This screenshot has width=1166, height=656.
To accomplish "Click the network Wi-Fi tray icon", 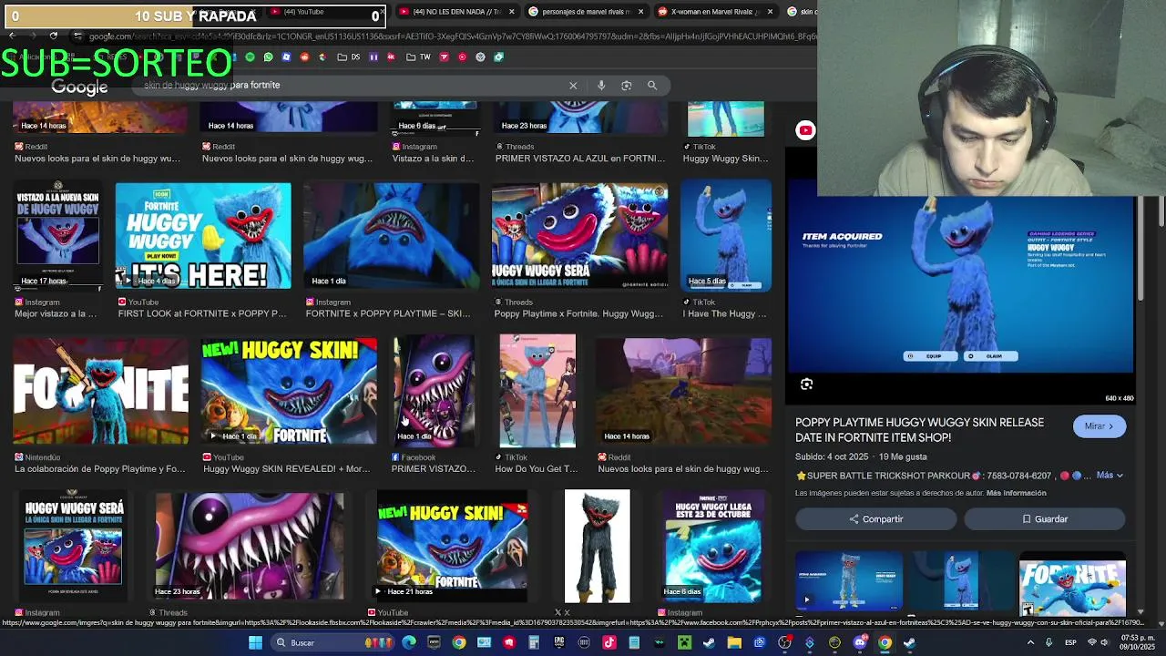I will tap(1092, 643).
